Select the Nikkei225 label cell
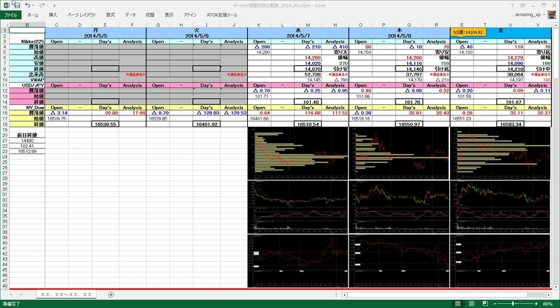 coord(27,41)
